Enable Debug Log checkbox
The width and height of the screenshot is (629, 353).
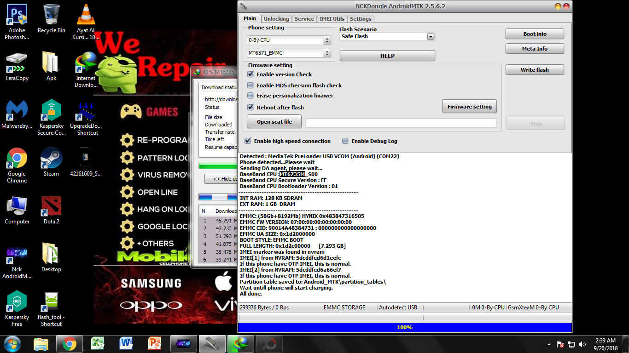[345, 141]
